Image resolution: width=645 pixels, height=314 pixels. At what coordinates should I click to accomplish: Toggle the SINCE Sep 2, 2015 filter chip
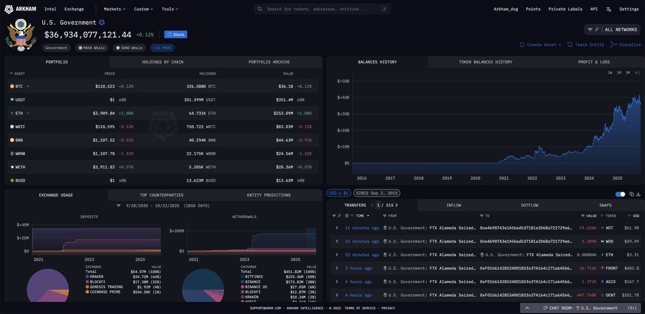coord(376,193)
